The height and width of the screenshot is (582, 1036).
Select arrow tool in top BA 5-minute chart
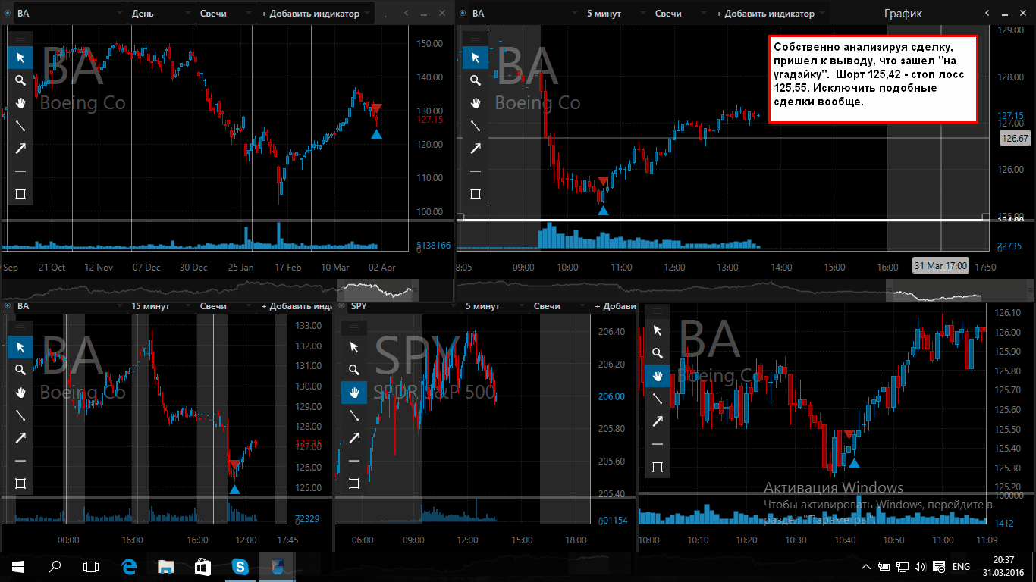click(476, 149)
